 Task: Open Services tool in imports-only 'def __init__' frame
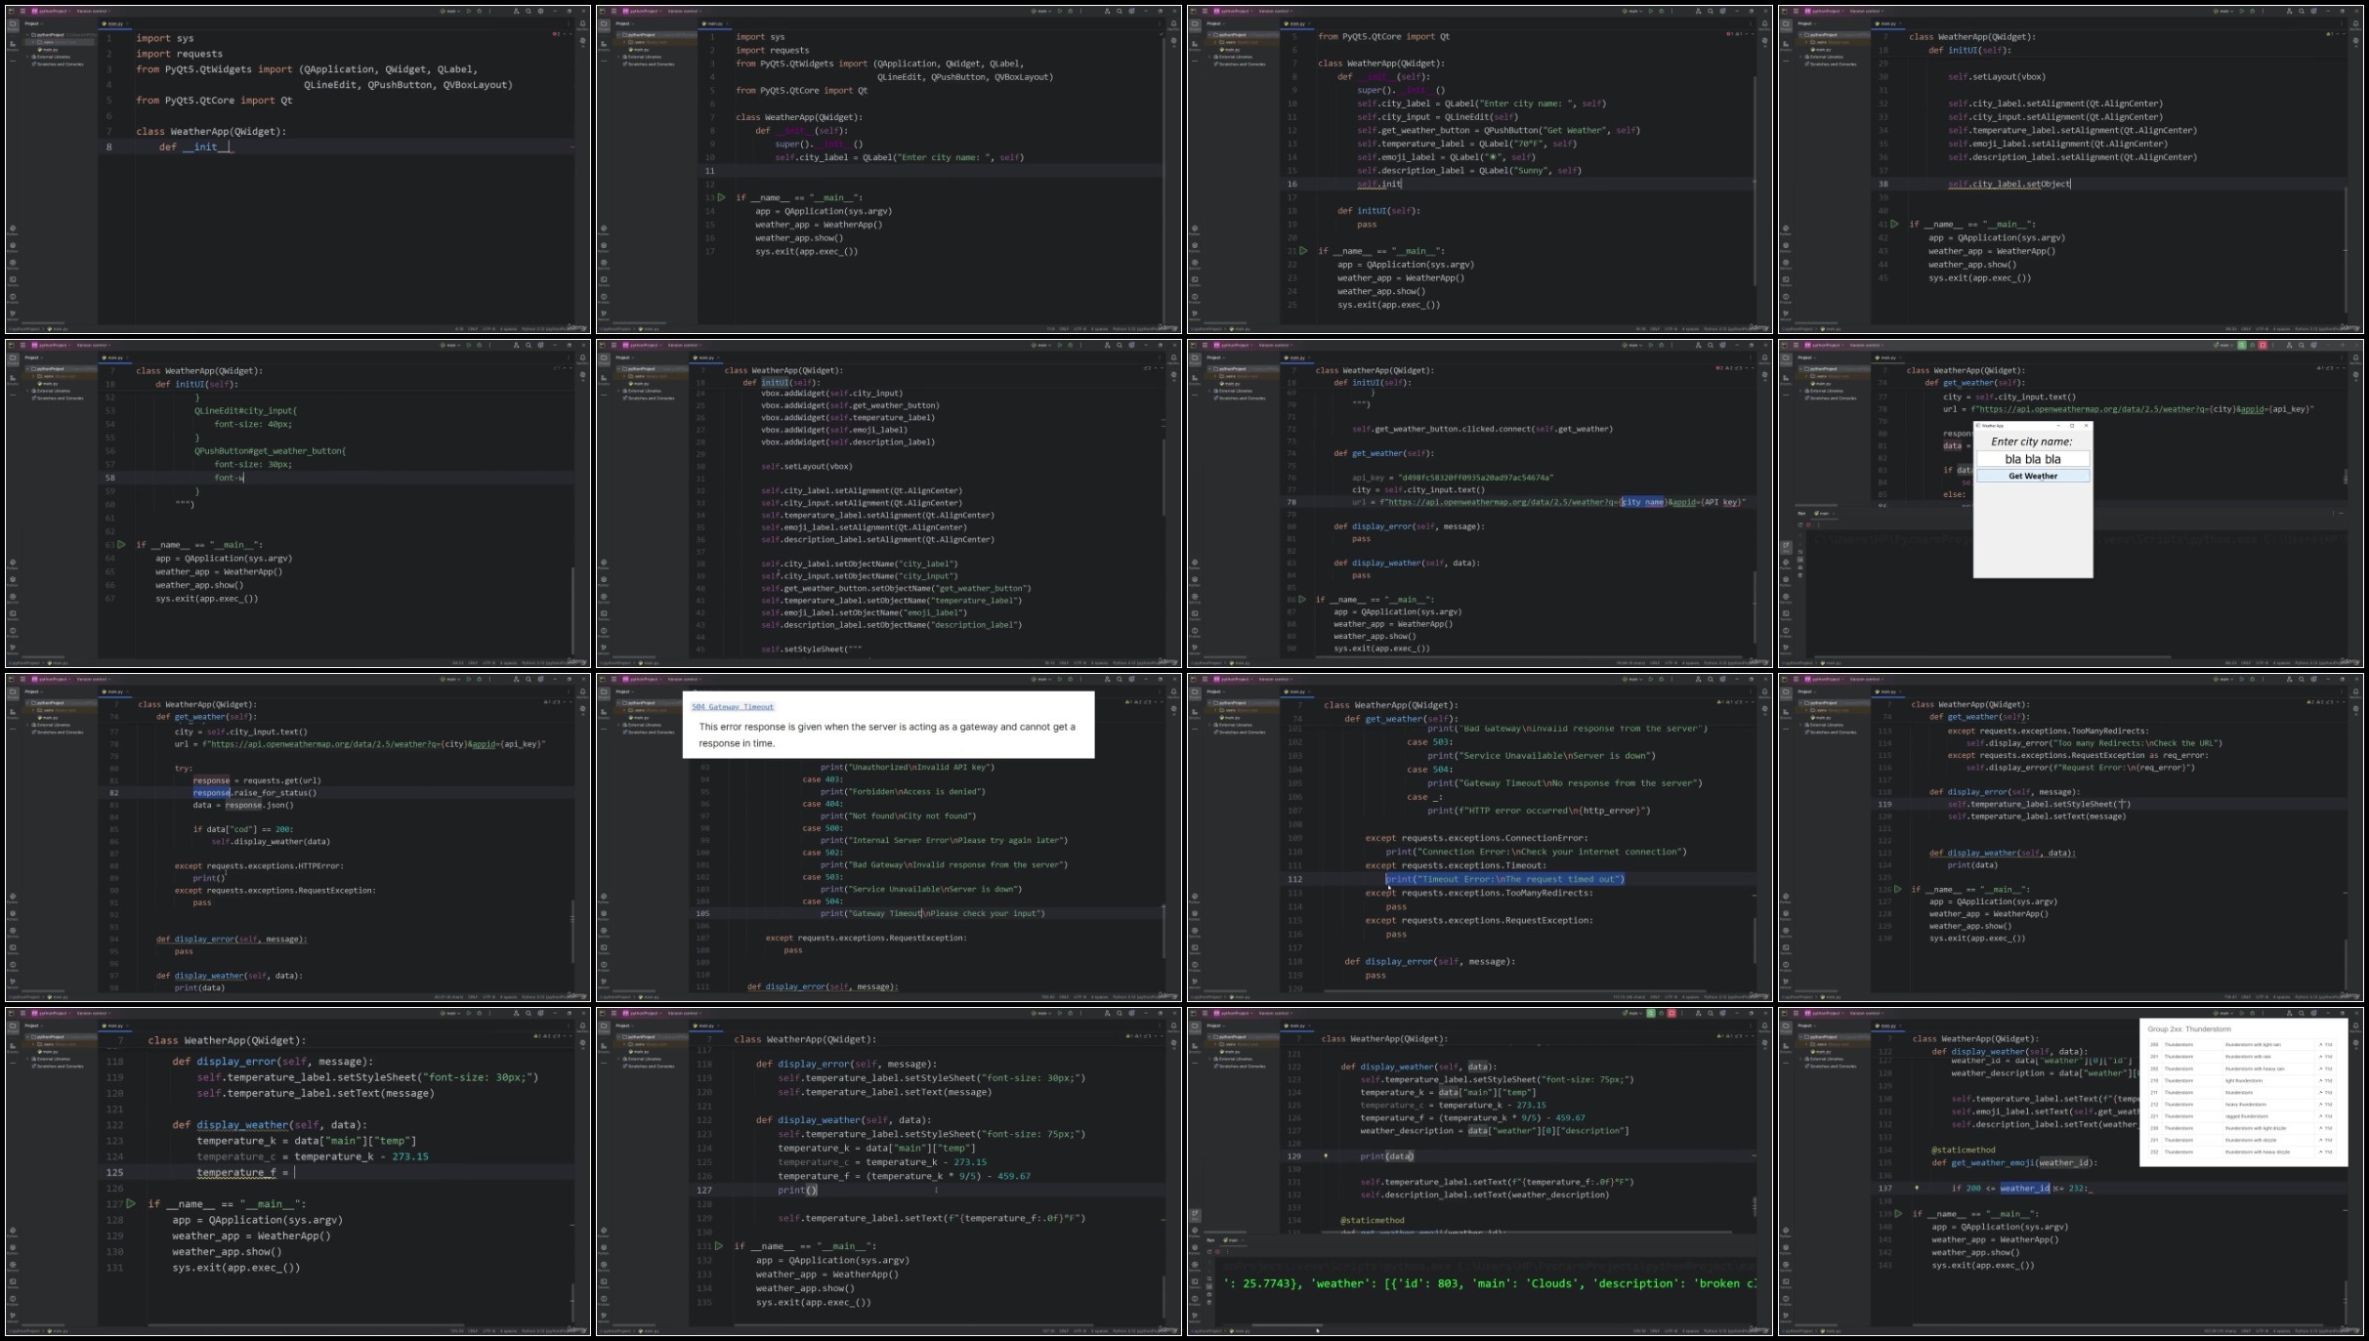[13, 263]
